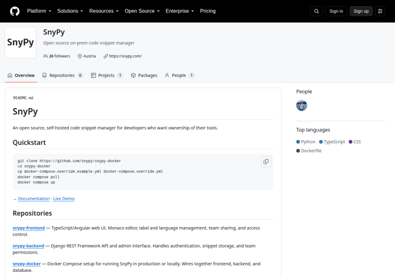
Task: Click the Sign in button
Action: (x=336, y=11)
